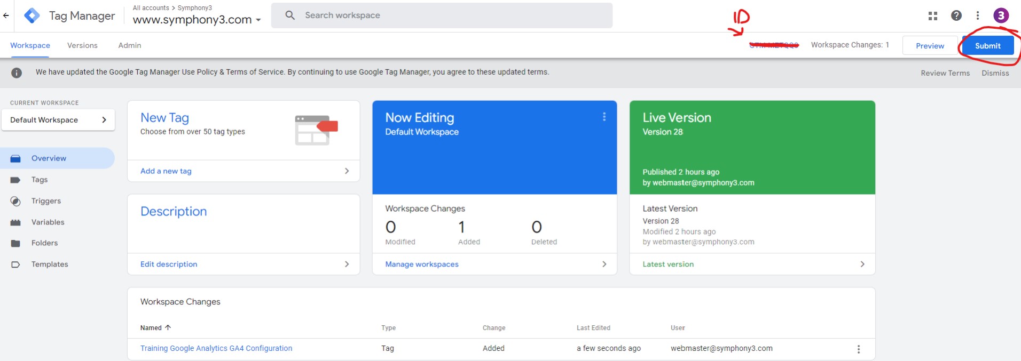Click the Tags sidebar icon
This screenshot has height=361, width=1021.
[15, 180]
